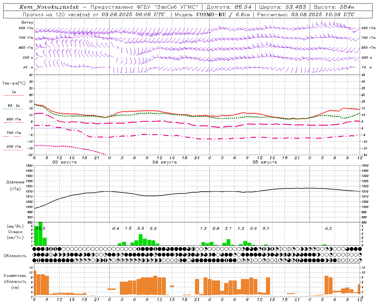Select the 2.1 precipitation value

[228, 228]
